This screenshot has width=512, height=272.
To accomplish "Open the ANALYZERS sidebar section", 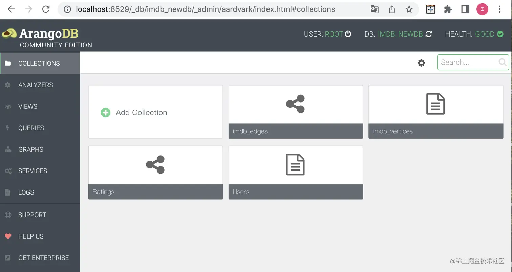I will [x=40, y=85].
